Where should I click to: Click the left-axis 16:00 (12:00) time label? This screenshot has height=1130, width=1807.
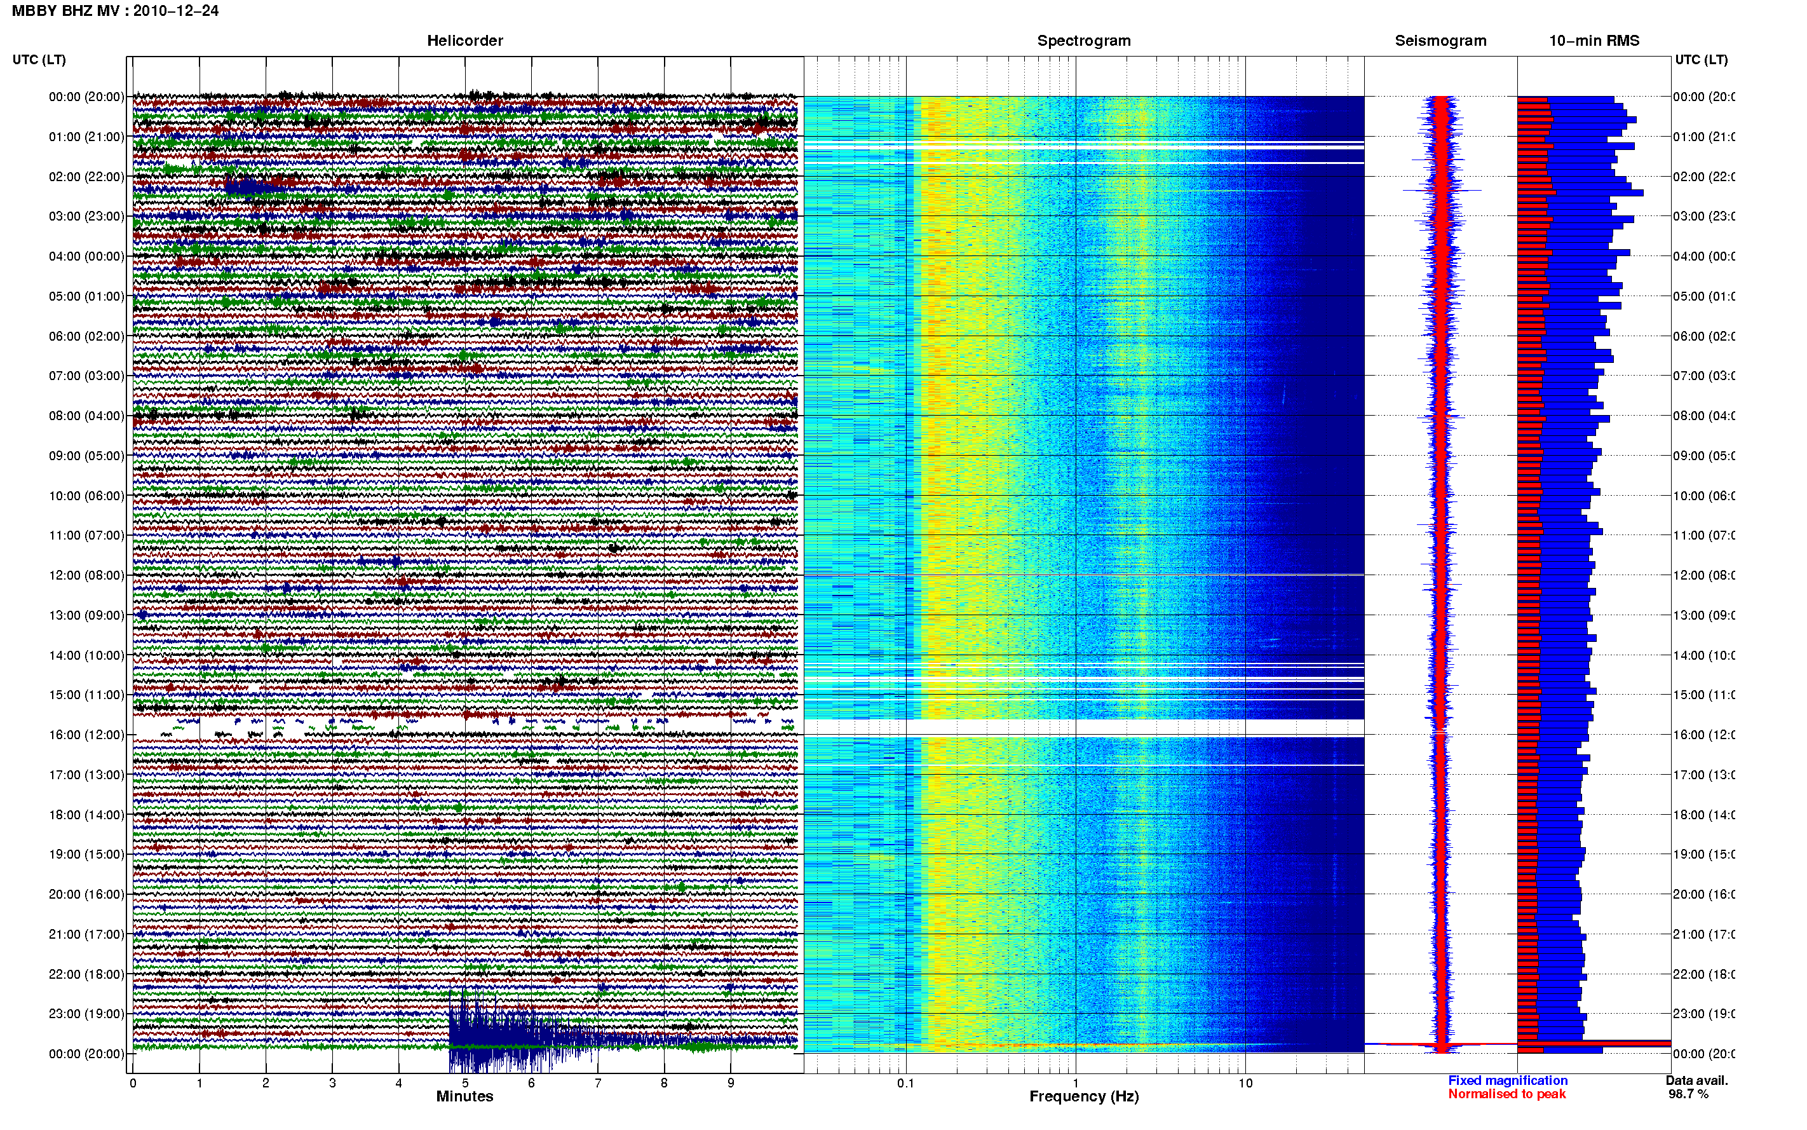pyautogui.click(x=86, y=735)
